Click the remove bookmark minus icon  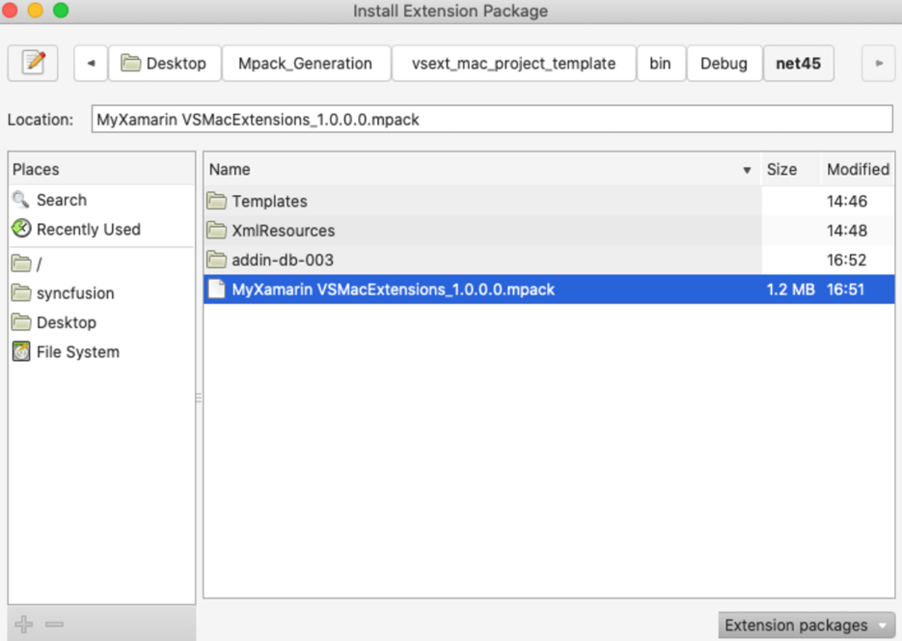tap(54, 625)
